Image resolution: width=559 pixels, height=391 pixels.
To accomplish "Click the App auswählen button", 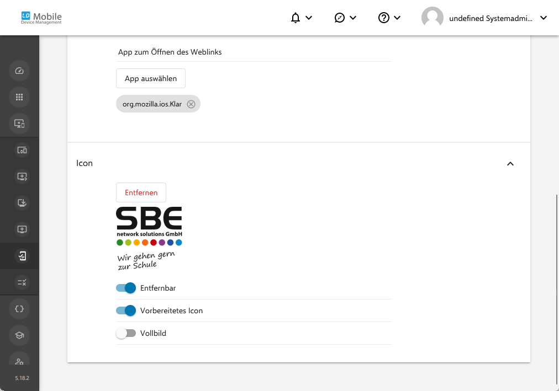I will [x=150, y=78].
